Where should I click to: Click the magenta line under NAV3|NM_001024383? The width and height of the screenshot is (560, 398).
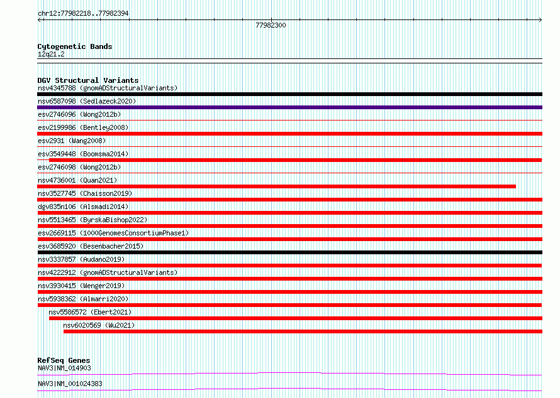click(x=289, y=389)
